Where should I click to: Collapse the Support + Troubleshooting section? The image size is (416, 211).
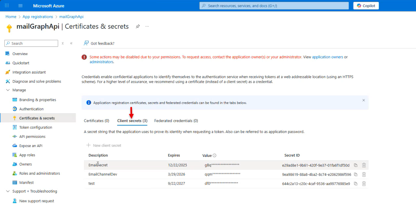[8, 191]
